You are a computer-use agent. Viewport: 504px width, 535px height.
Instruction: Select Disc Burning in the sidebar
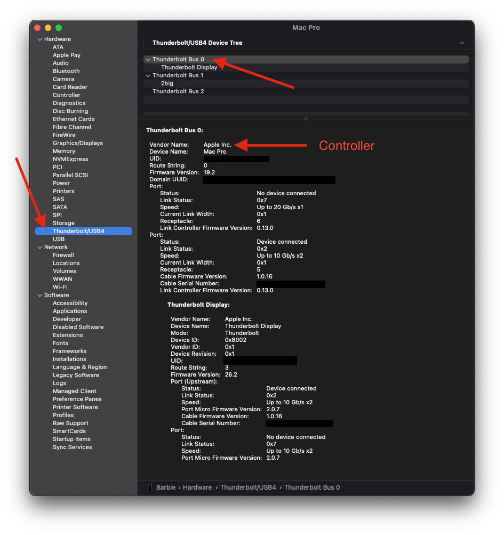(70, 111)
